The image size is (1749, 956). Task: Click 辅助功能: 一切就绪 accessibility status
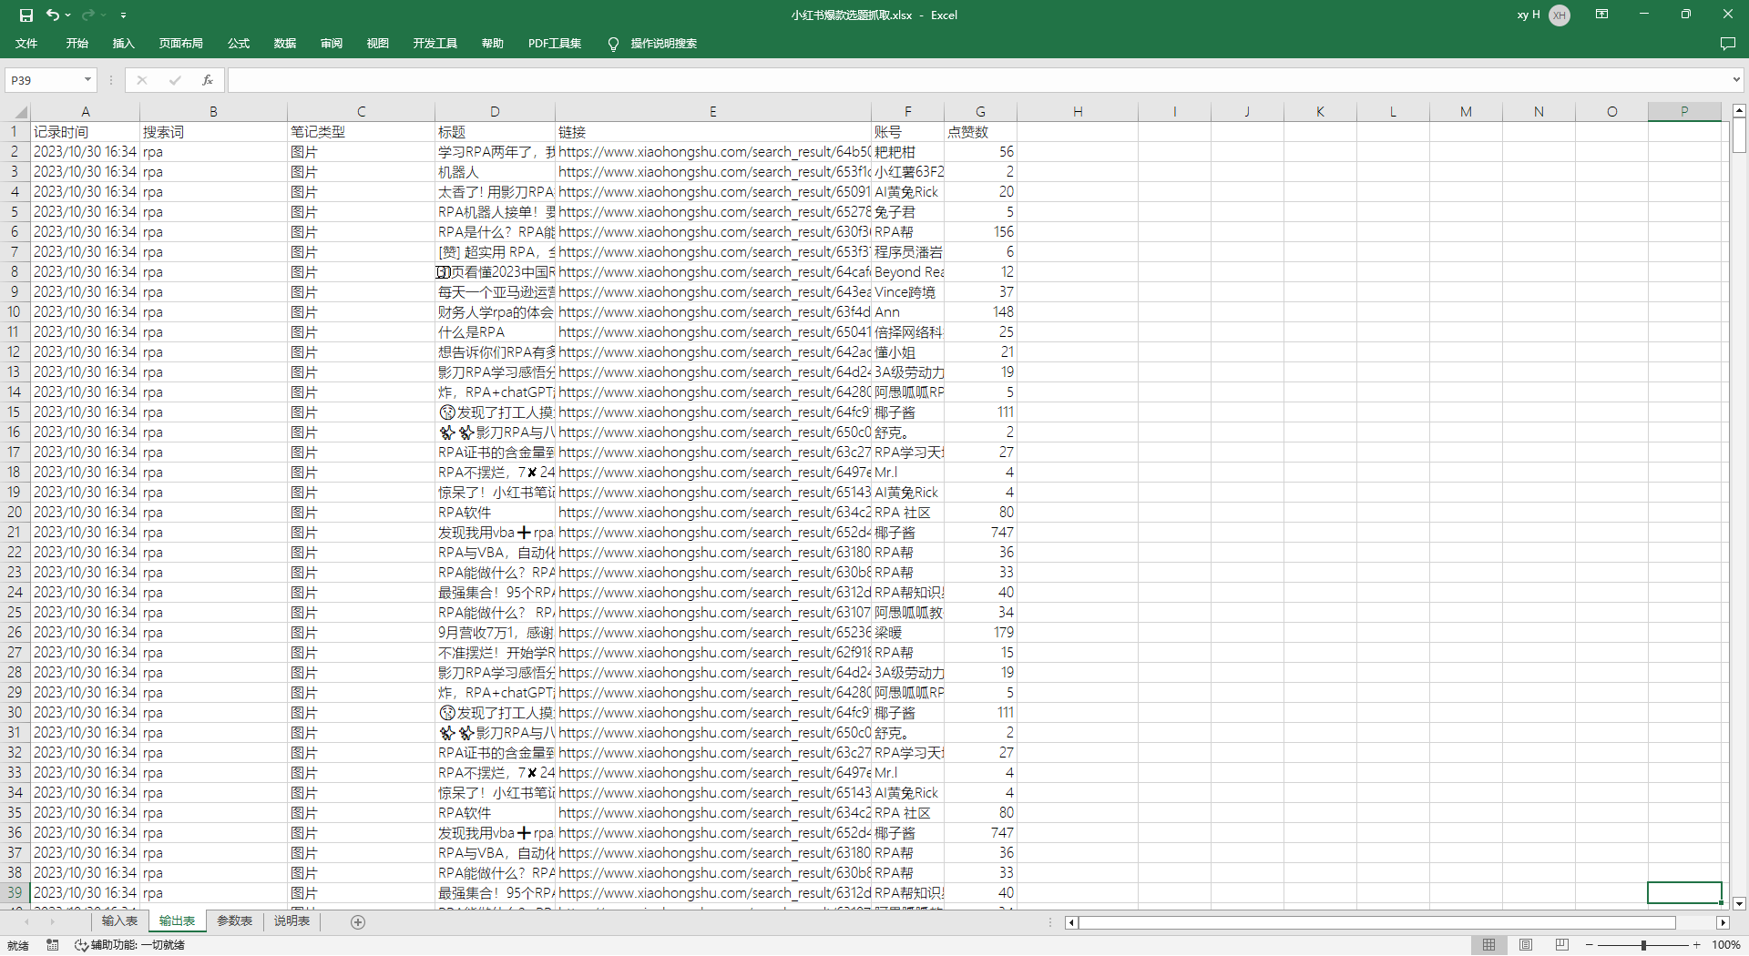[x=129, y=945]
